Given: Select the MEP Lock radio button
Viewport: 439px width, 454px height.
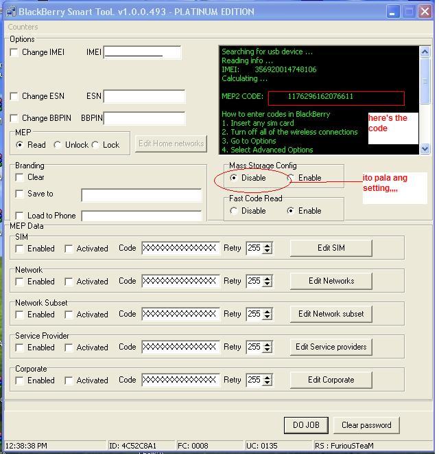Looking at the screenshot, I should (x=95, y=144).
